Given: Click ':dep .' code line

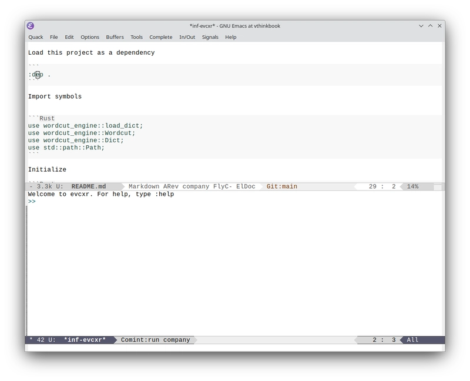Looking at the screenshot, I should click(x=39, y=75).
